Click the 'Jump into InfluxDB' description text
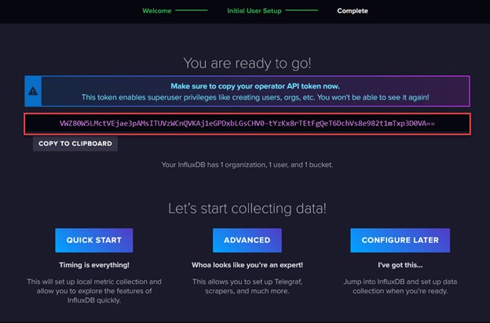This screenshot has height=323, width=490. point(400,286)
